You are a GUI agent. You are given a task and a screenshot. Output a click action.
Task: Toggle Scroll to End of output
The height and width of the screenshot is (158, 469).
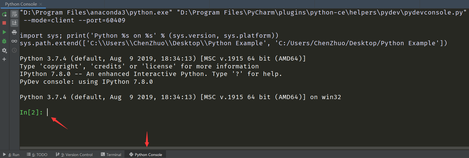coord(14,23)
